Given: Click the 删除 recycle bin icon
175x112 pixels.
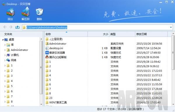Looking at the screenshot, I should click(39, 12).
